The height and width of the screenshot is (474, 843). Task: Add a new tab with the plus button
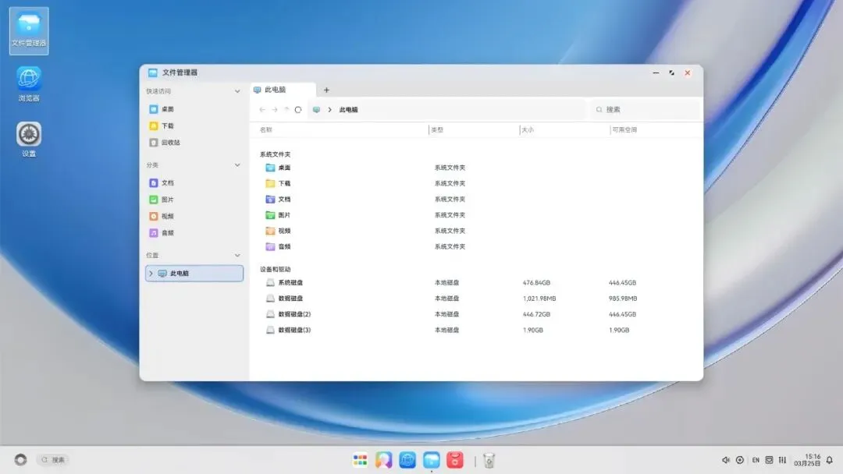tap(326, 90)
